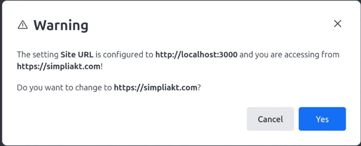Select the bold Site URL text

coord(77,55)
